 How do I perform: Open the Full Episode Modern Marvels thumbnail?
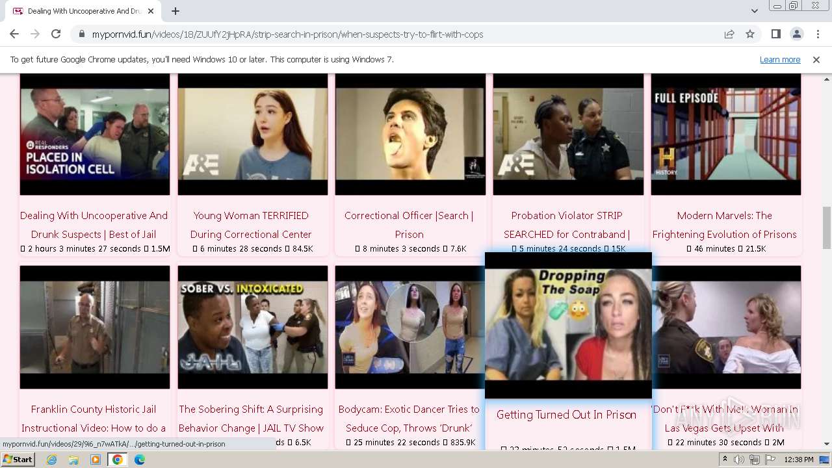point(726,134)
